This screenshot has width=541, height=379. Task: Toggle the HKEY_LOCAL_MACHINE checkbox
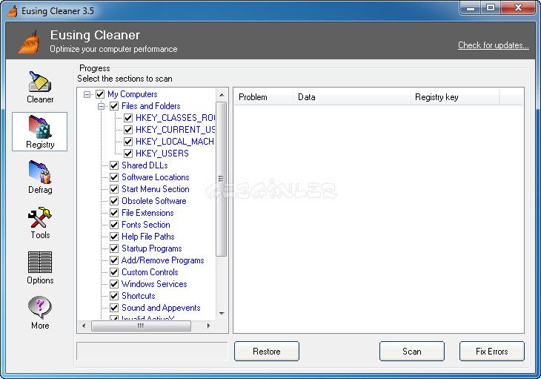tap(128, 142)
